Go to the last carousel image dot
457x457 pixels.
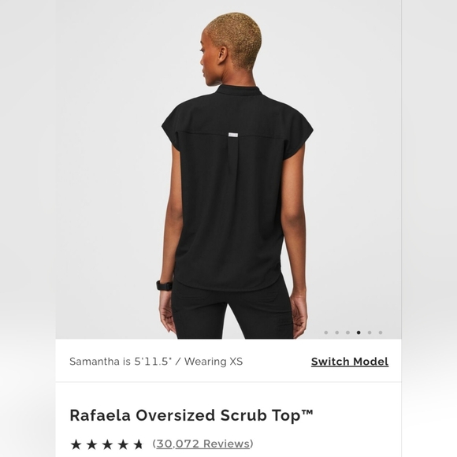tap(381, 333)
